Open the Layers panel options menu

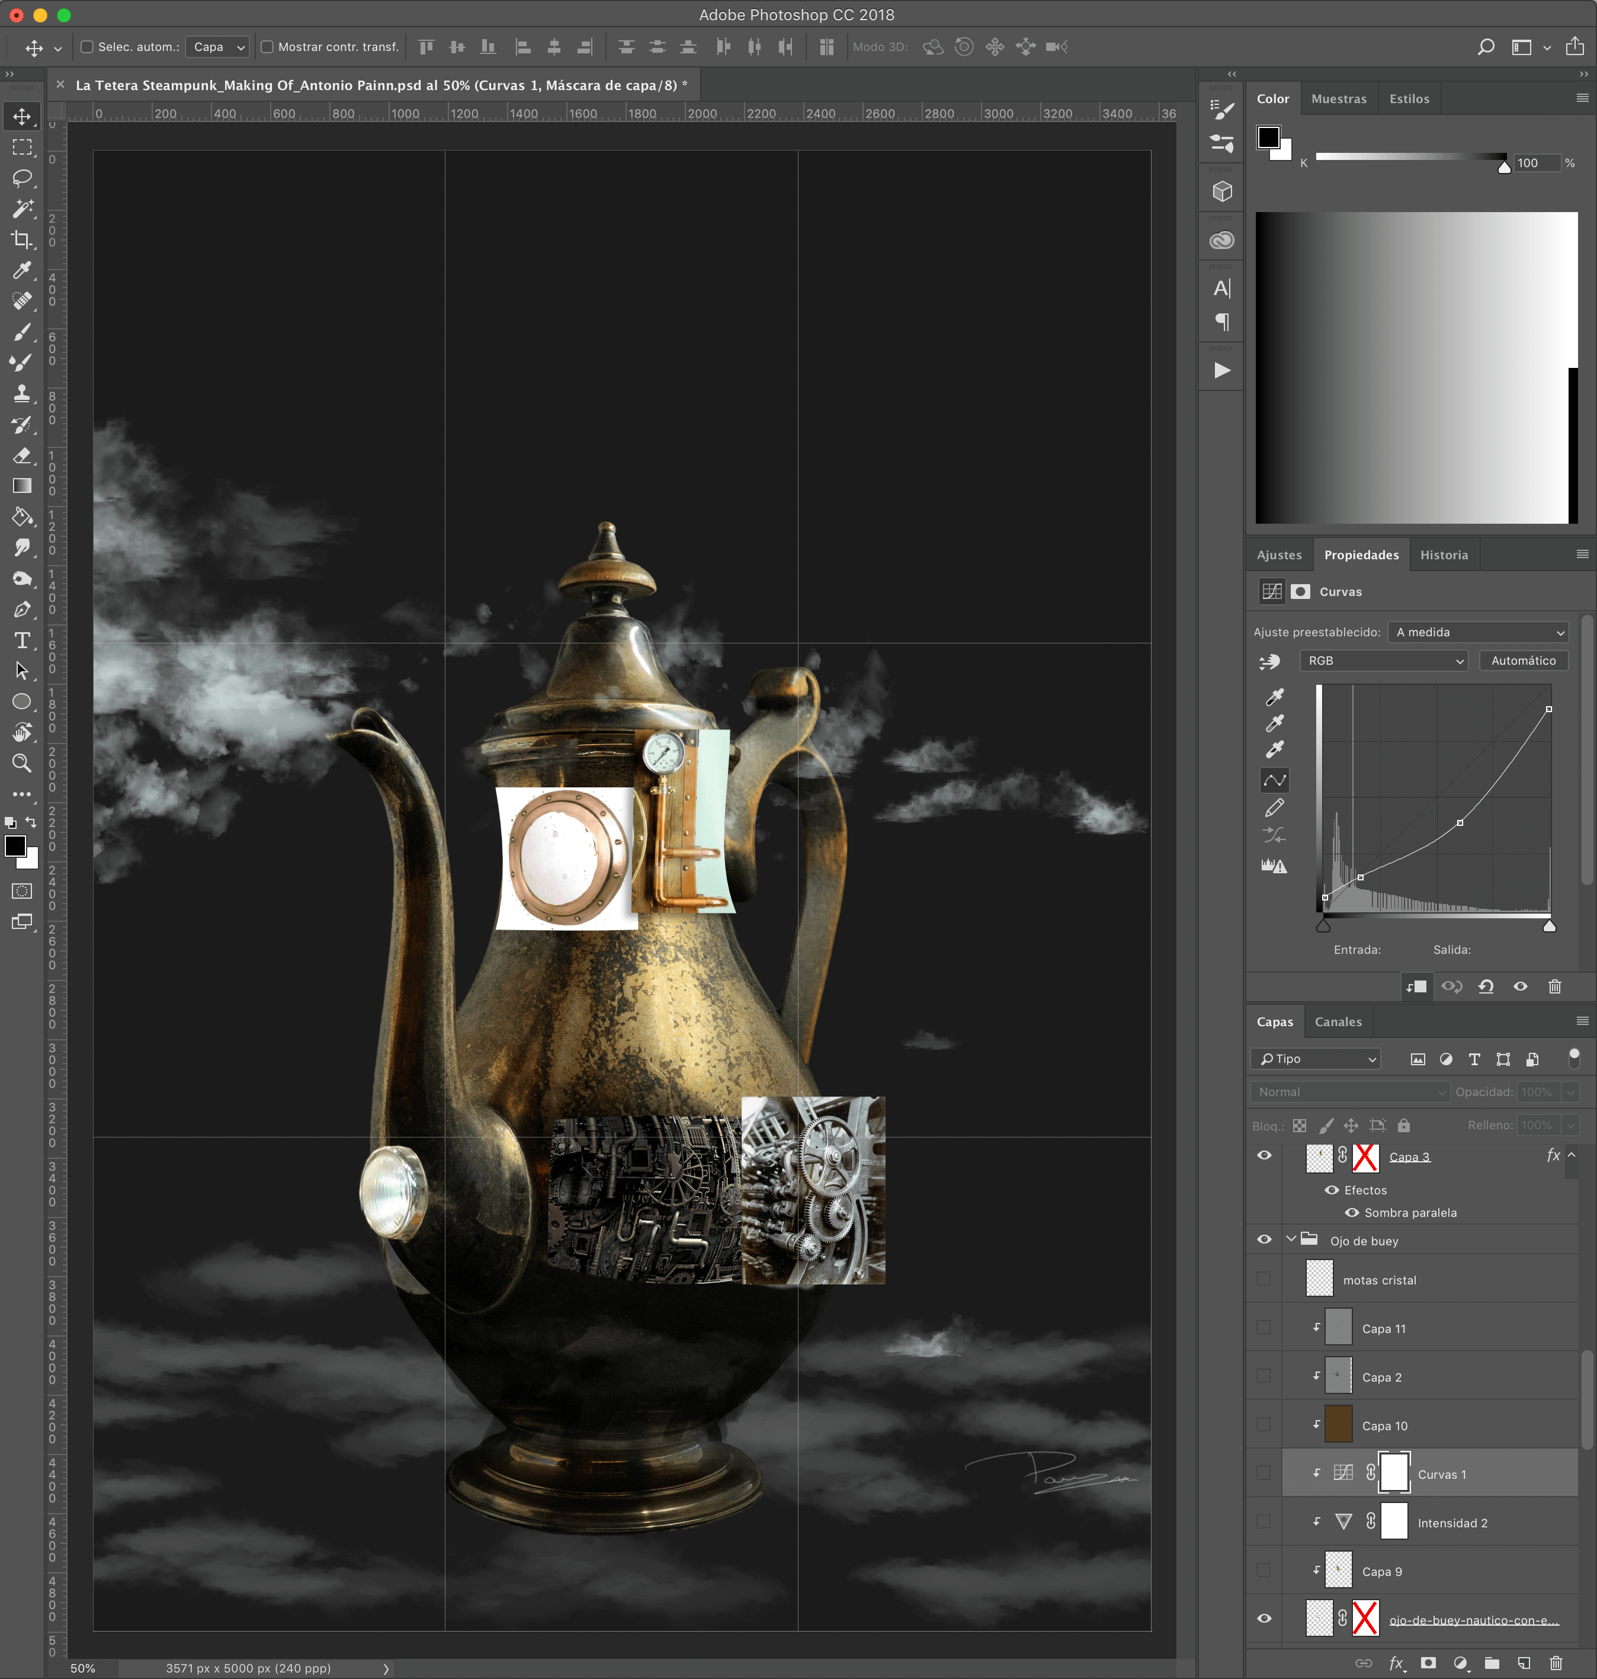click(x=1582, y=1021)
